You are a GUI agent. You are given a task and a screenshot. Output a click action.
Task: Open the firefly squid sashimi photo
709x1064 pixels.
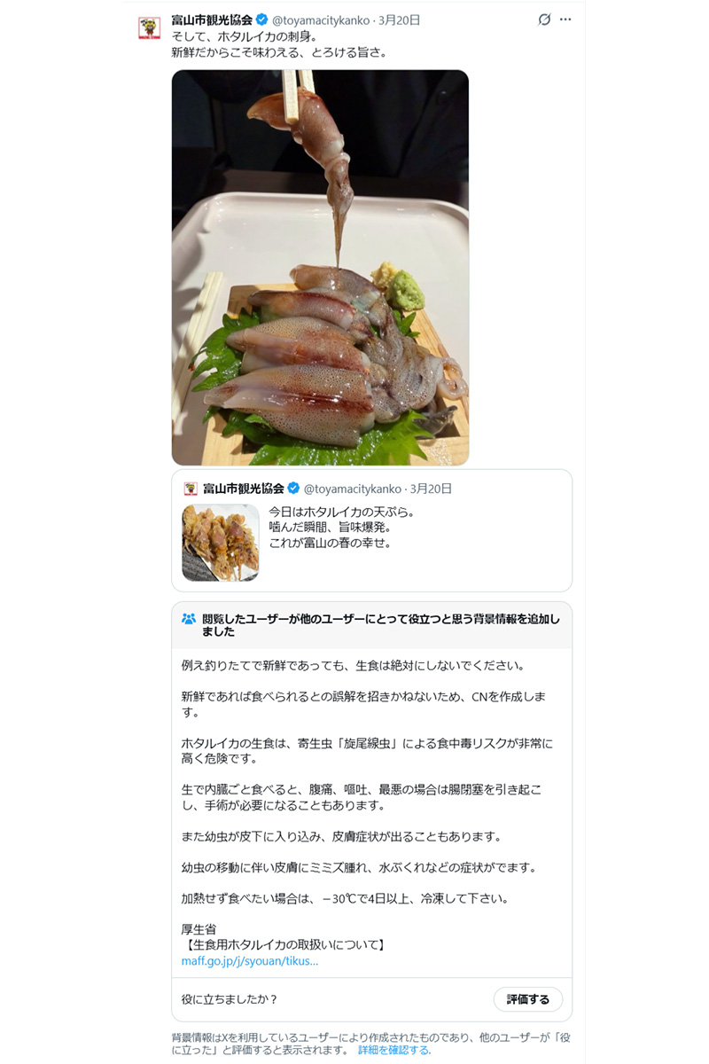(320, 268)
